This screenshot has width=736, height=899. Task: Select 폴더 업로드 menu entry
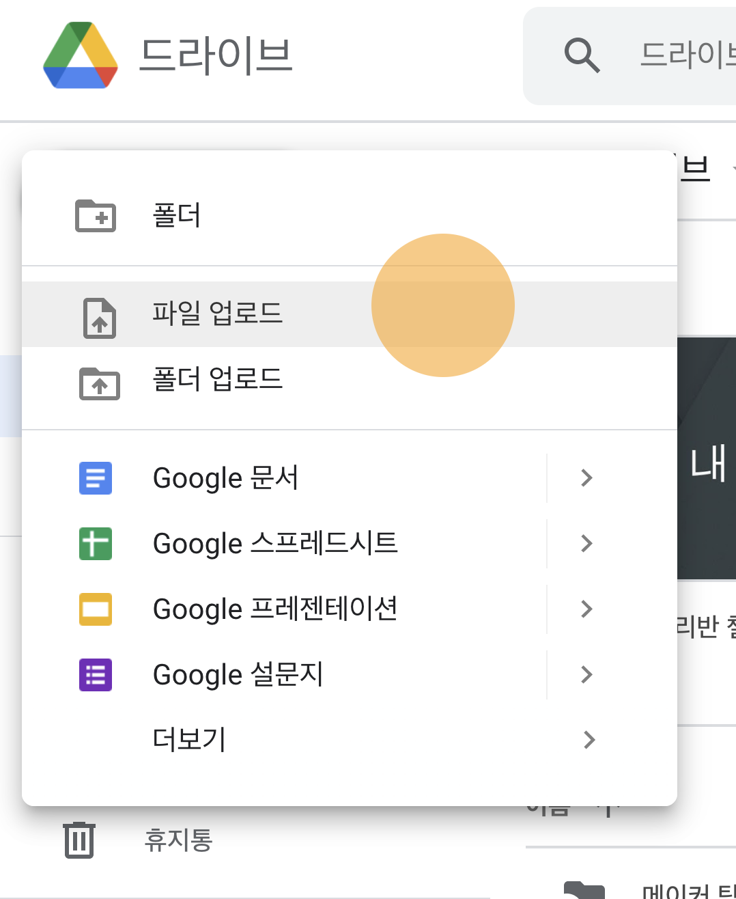click(350, 380)
